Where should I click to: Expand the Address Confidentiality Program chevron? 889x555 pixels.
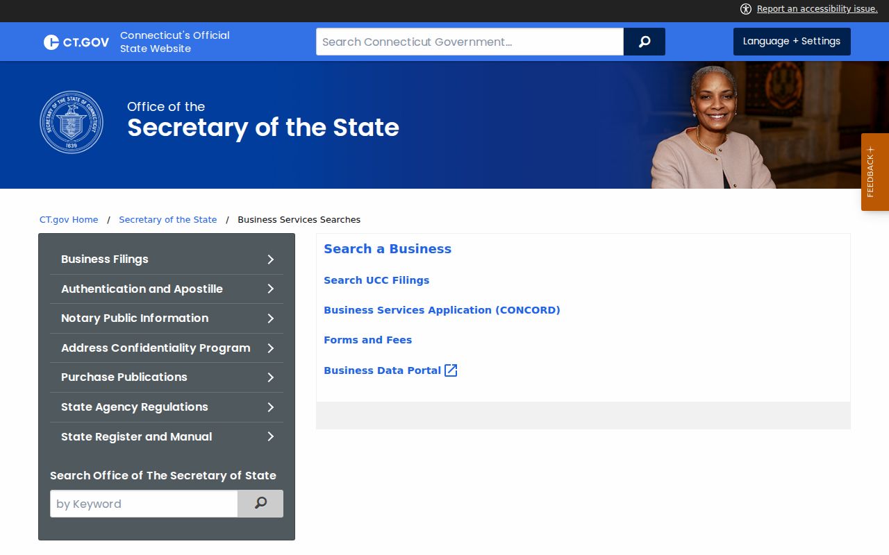[271, 348]
